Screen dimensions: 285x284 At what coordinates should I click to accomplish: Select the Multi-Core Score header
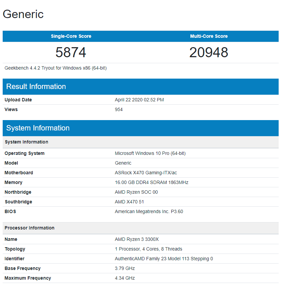click(209, 36)
